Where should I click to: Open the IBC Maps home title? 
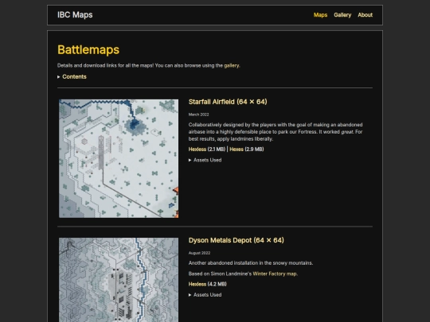(x=75, y=15)
